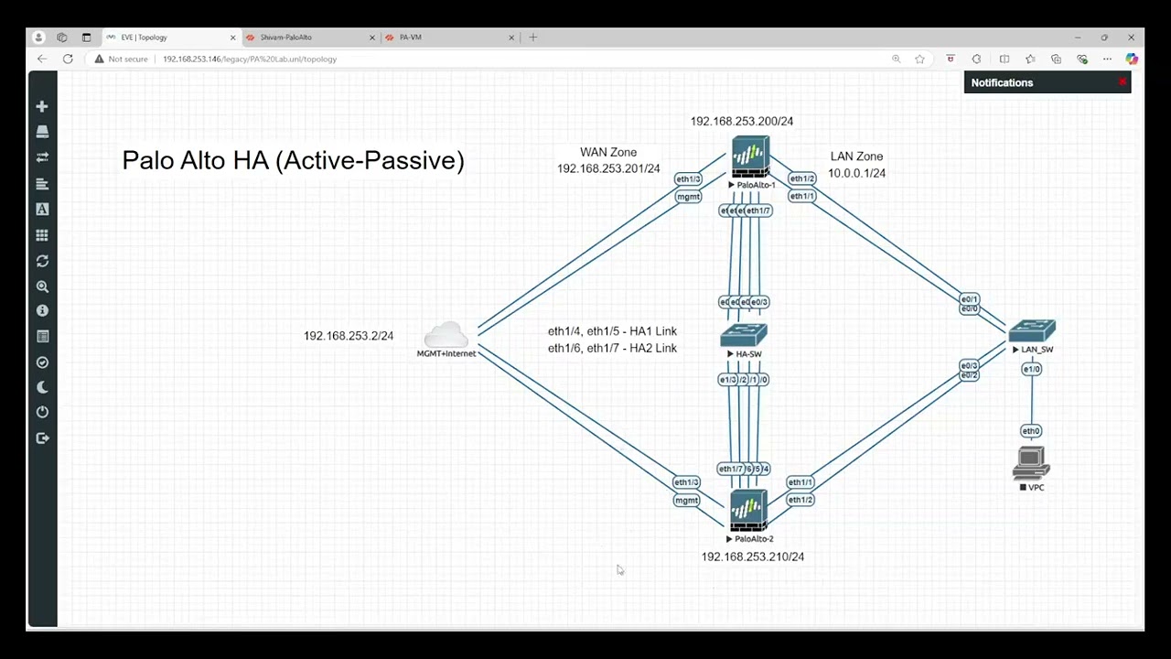Select the PaloAlto-1 firewall node
The image size is (1171, 659).
coord(750,157)
